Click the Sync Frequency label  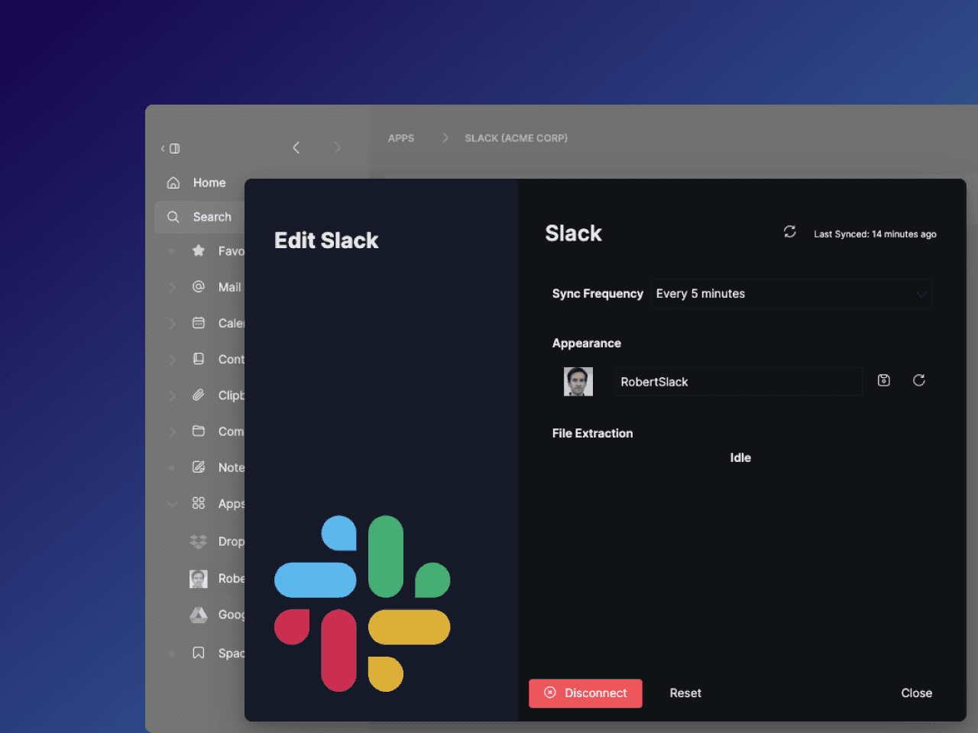(597, 294)
